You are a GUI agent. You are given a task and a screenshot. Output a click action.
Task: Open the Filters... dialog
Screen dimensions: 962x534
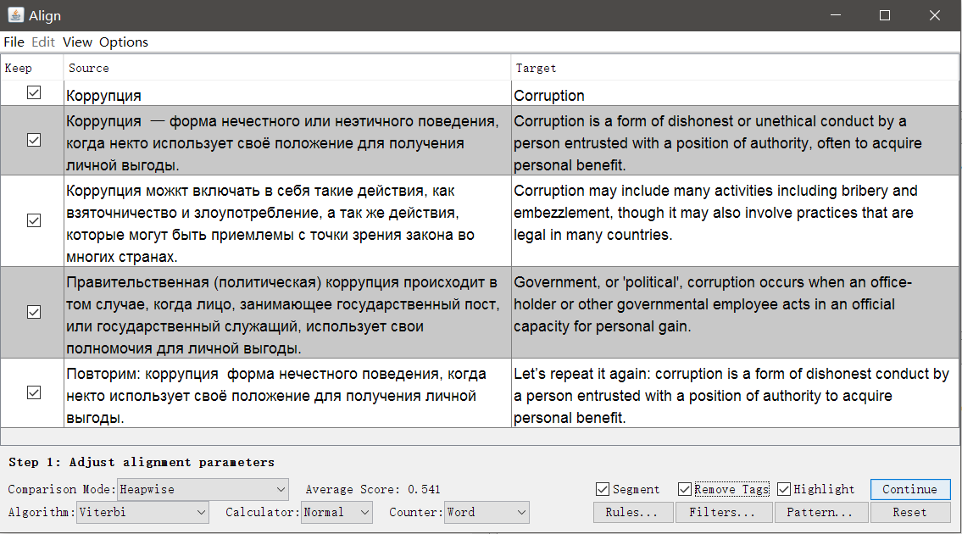[723, 512]
